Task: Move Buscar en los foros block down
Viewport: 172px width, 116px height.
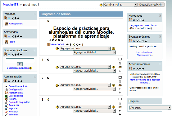Action: [x=18, y=55]
